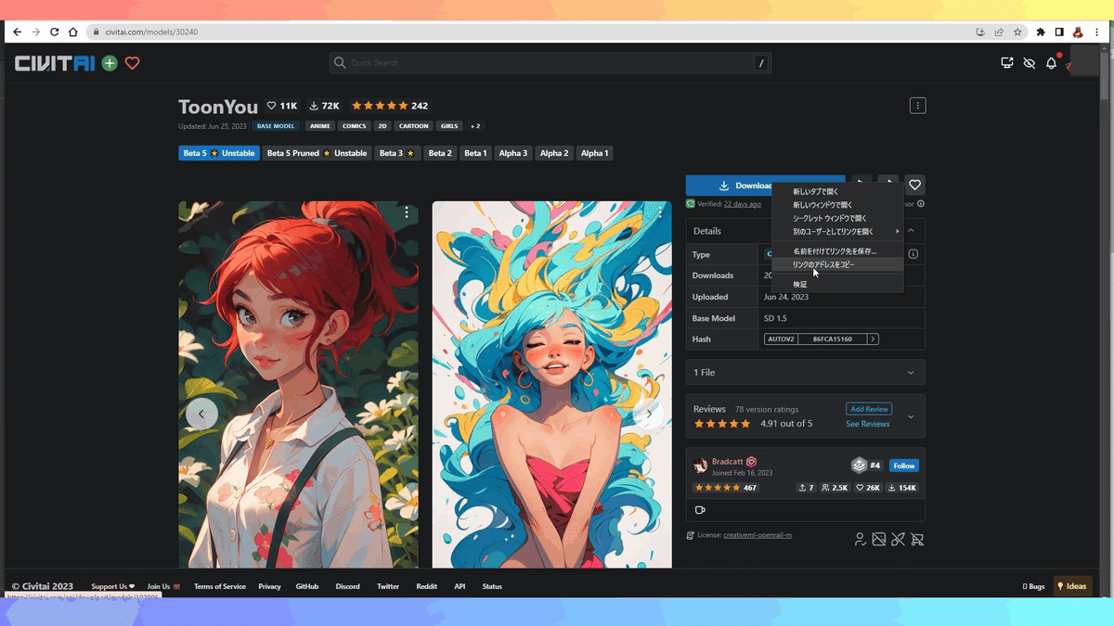Choose 新しいタブで開く in context menu
1114x626 pixels.
pyautogui.click(x=838, y=192)
